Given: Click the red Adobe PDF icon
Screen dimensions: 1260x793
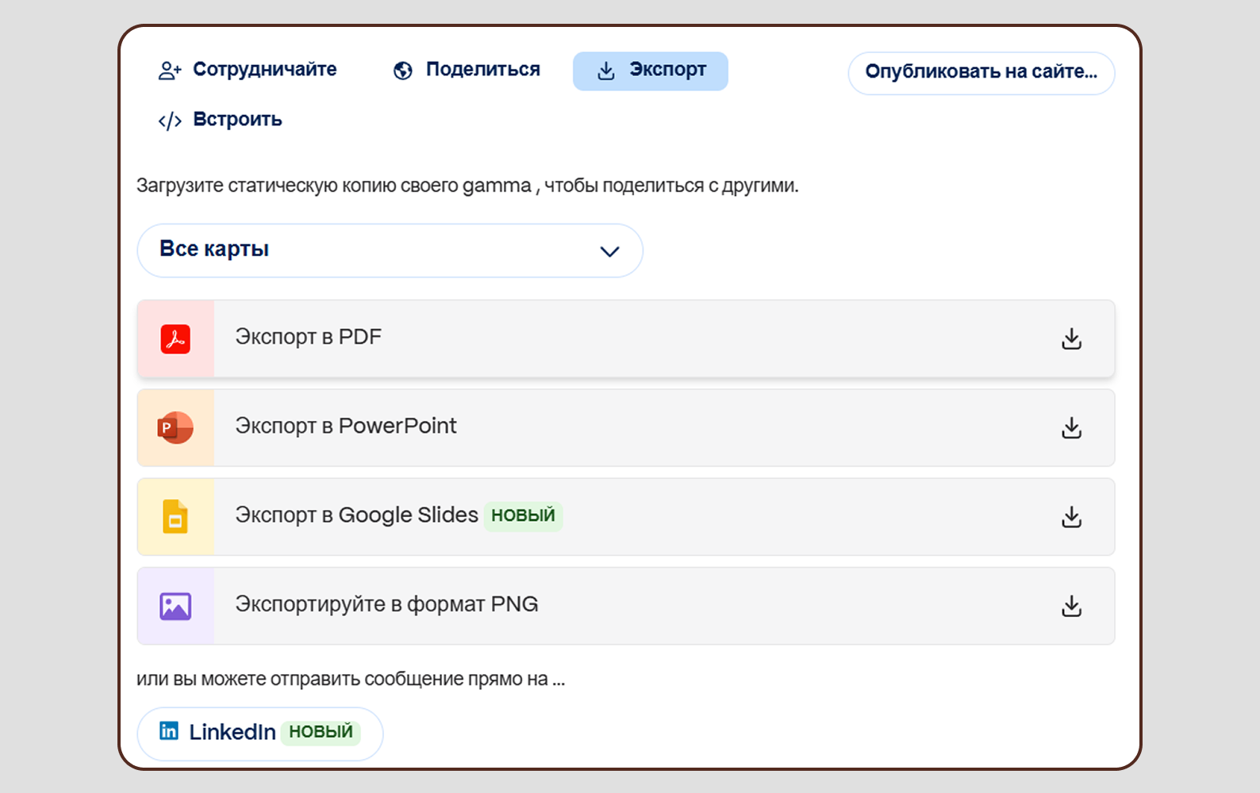Looking at the screenshot, I should (x=175, y=339).
